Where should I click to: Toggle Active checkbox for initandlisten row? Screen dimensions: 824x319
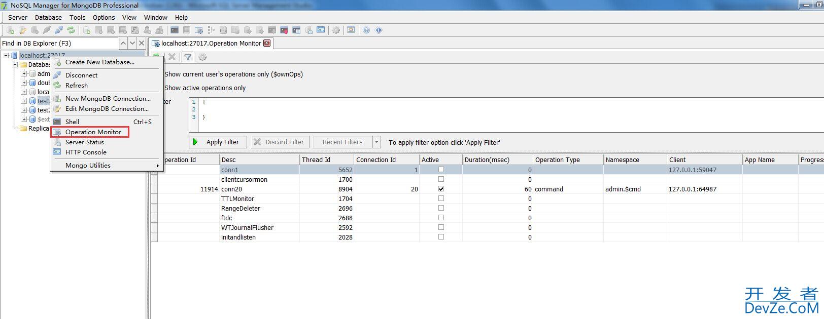[x=441, y=237]
